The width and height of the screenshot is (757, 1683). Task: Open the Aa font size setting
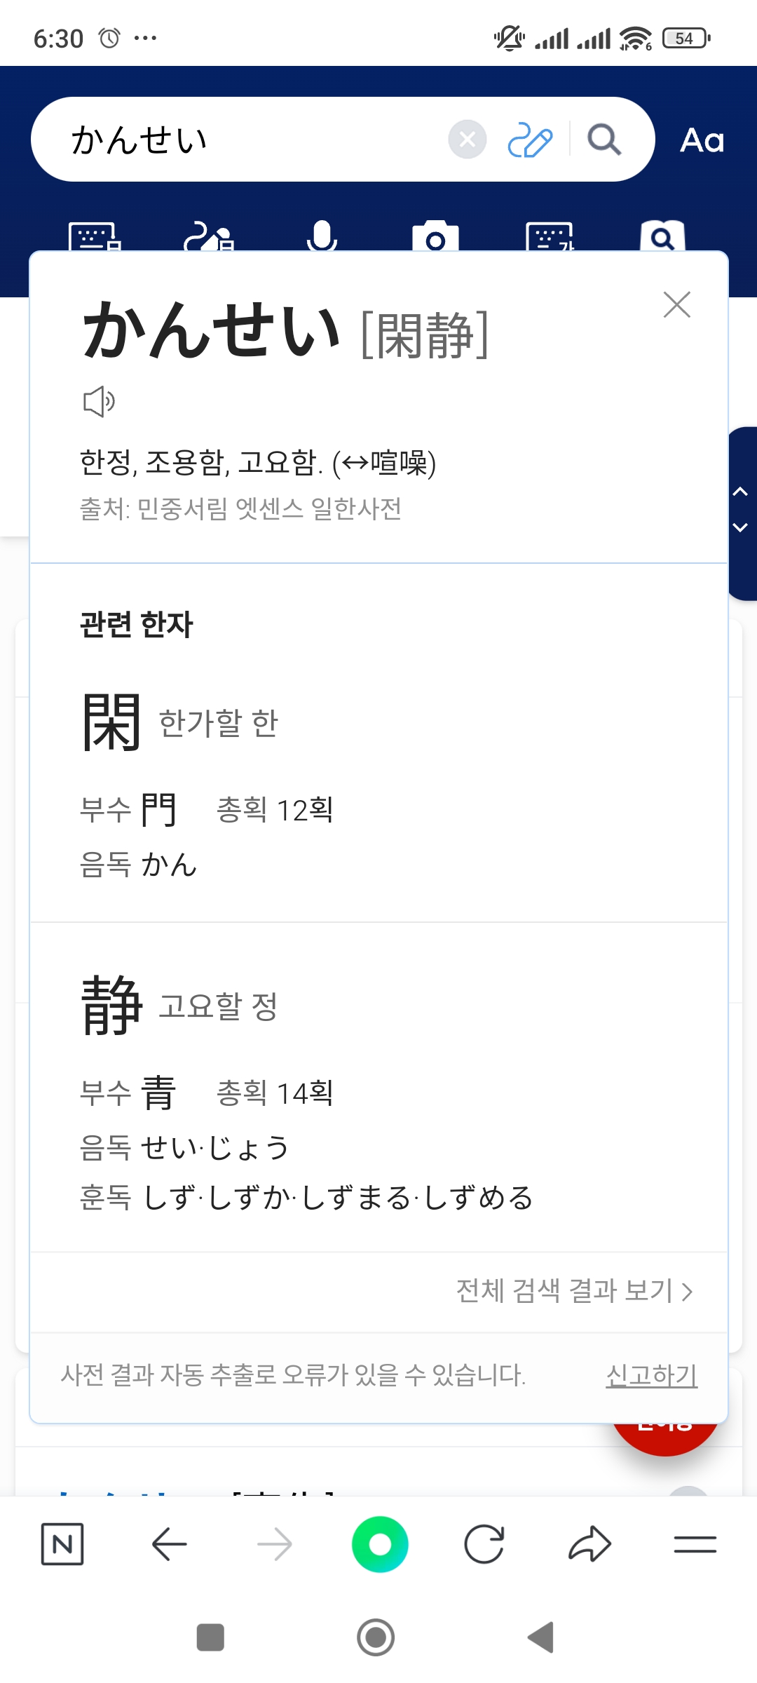pyautogui.click(x=702, y=140)
